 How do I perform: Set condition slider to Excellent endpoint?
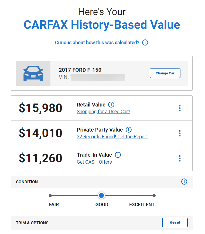click(154, 195)
